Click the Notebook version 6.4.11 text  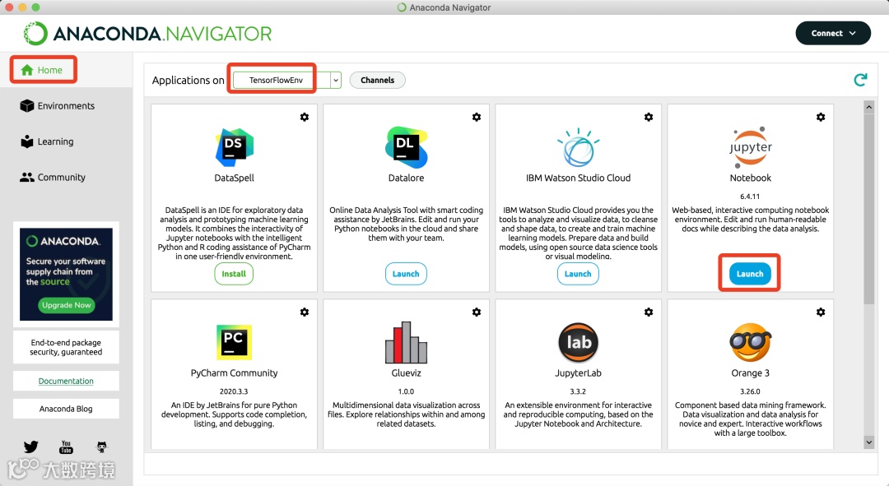(750, 197)
